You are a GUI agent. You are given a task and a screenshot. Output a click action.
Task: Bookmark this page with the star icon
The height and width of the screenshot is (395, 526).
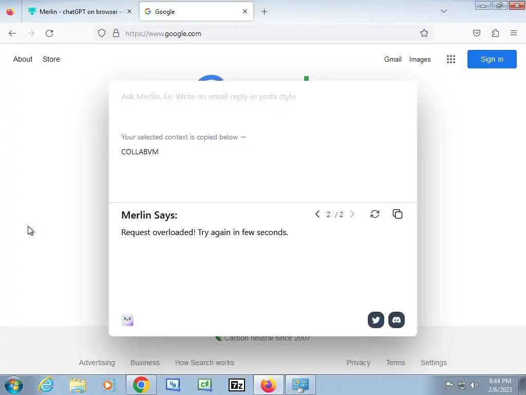point(424,33)
